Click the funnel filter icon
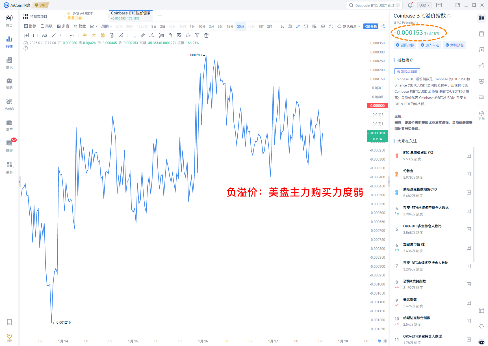Screen dimensions: 488x346 coord(197,35)
